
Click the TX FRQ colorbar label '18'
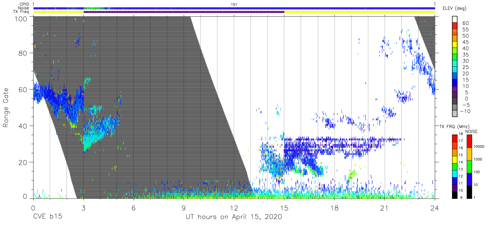[x=461, y=134]
